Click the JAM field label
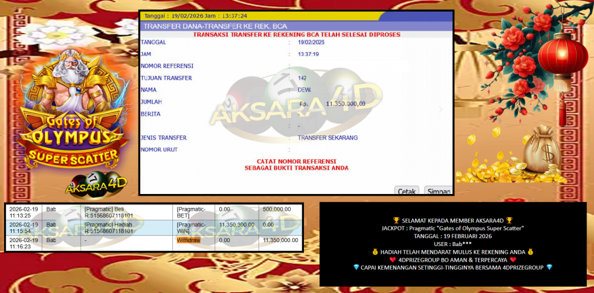Image resolution: width=594 pixels, height=293 pixels. pos(146,54)
